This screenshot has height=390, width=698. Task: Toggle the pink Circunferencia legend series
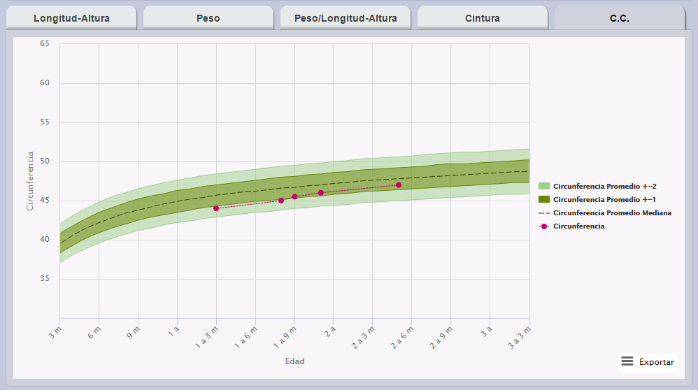pos(571,226)
